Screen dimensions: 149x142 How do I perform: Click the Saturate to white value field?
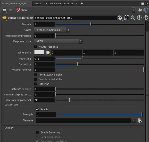(x=44, y=89)
